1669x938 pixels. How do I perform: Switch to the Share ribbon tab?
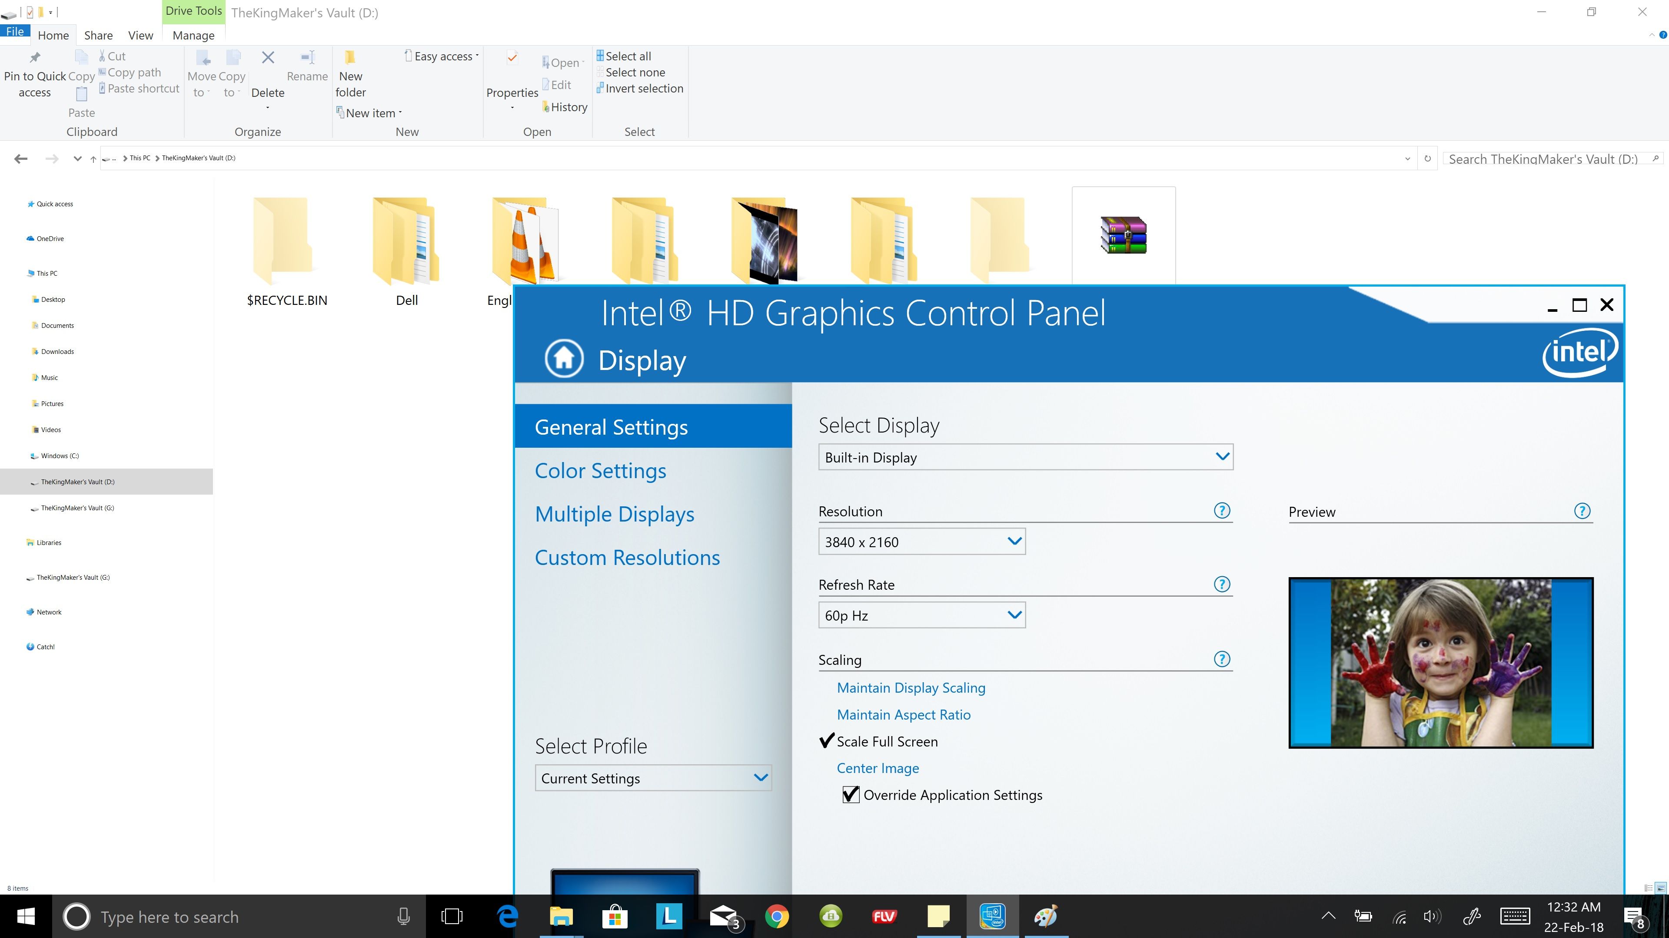[x=99, y=36]
